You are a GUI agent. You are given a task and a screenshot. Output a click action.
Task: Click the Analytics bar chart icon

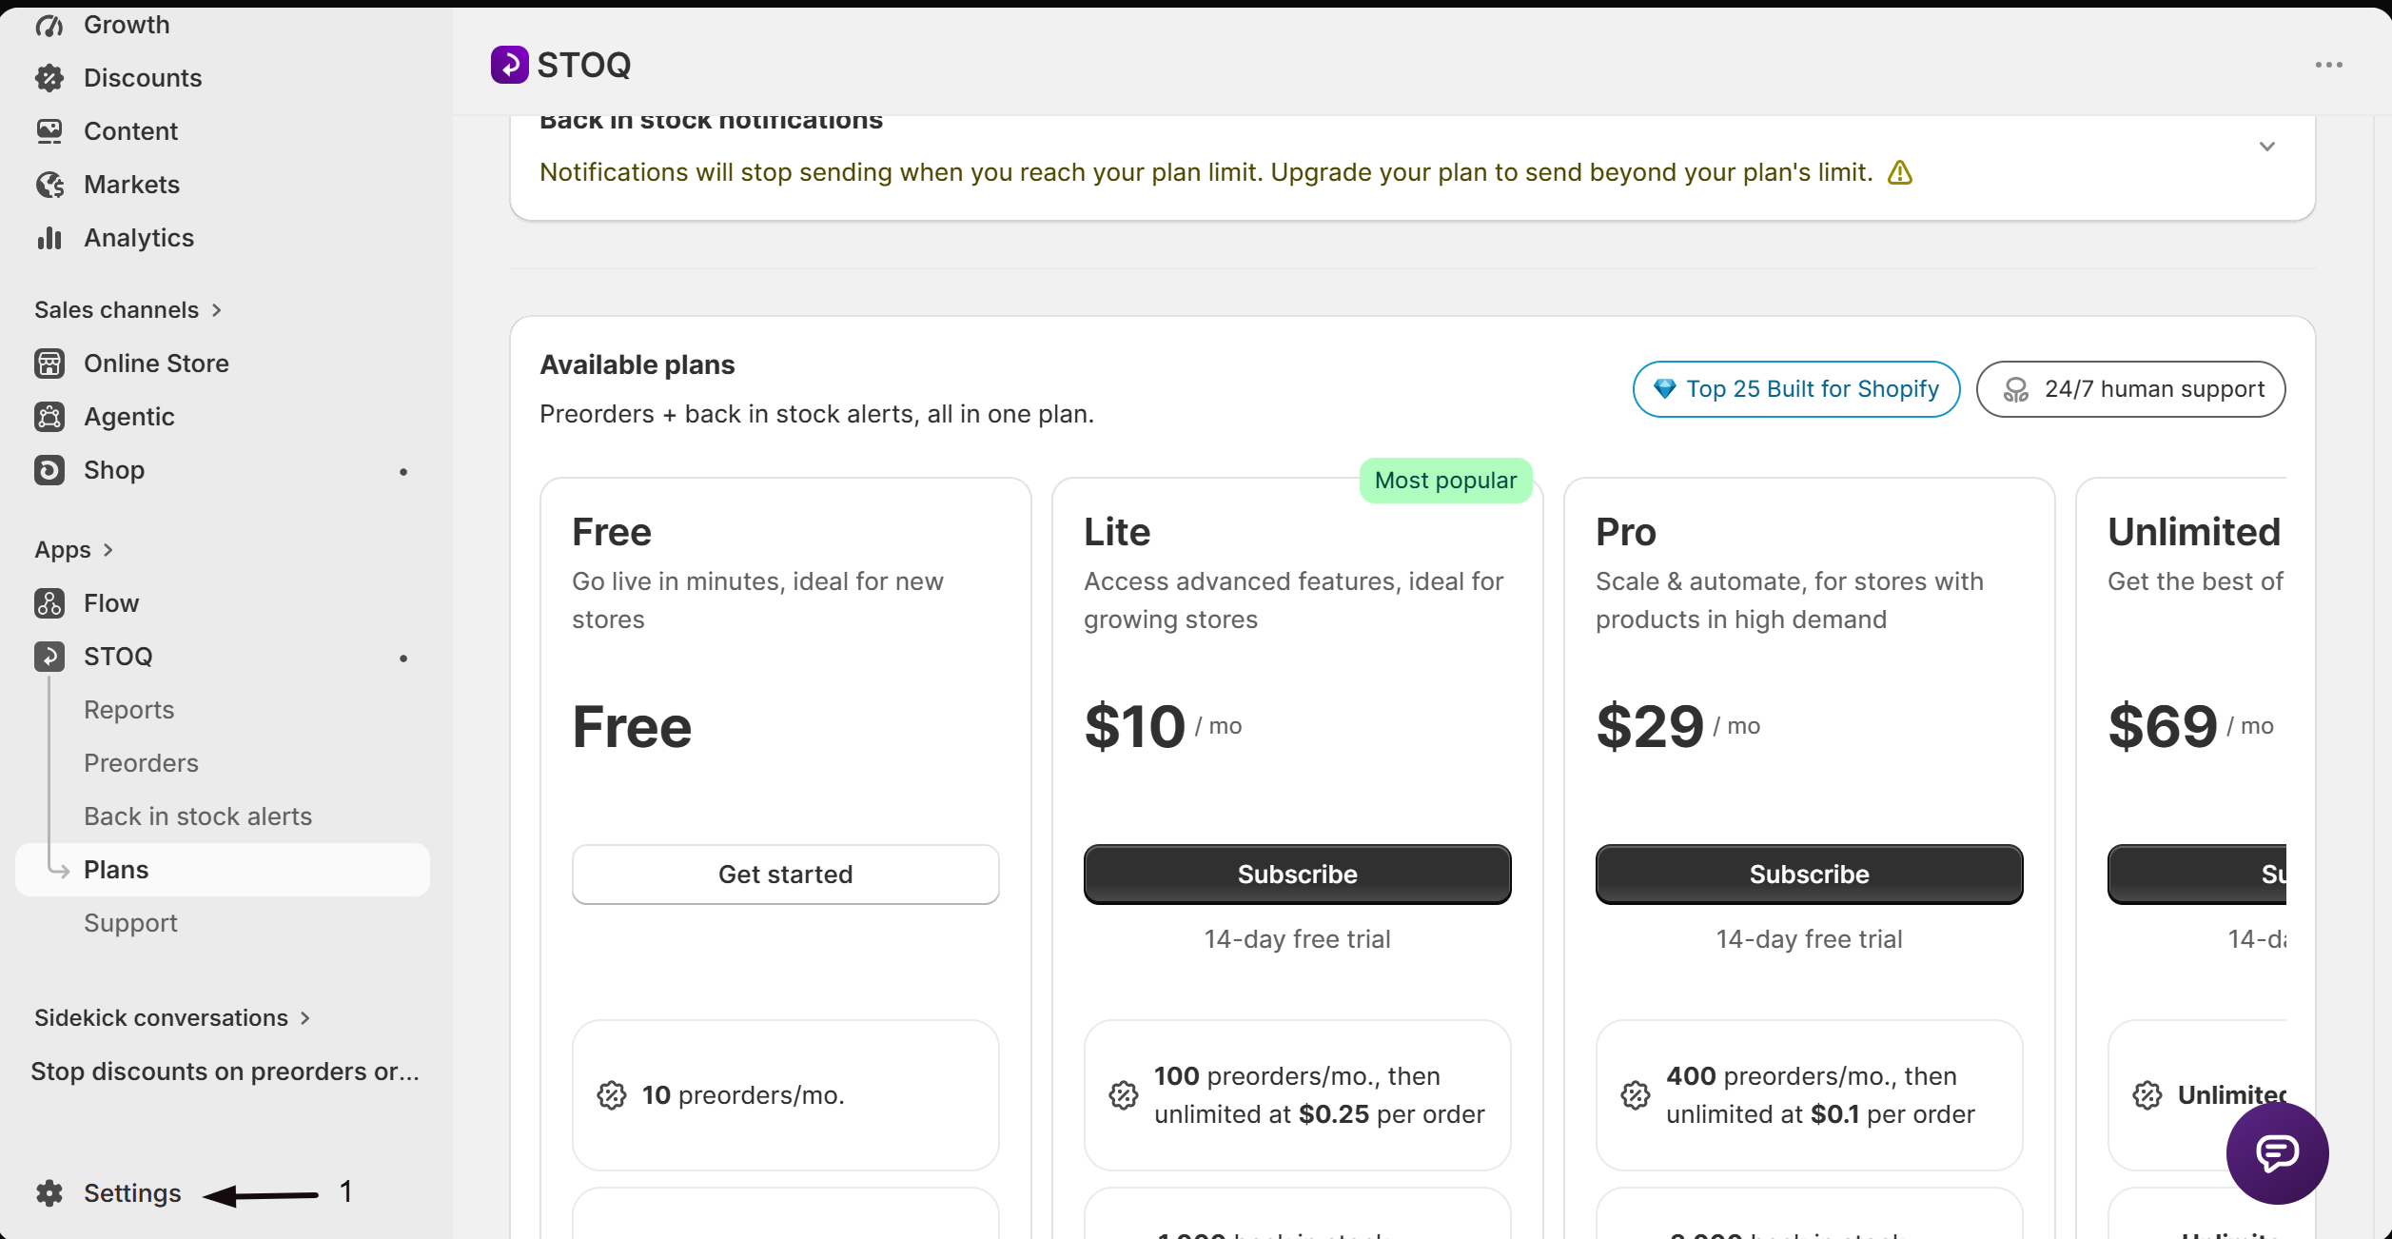(x=49, y=238)
